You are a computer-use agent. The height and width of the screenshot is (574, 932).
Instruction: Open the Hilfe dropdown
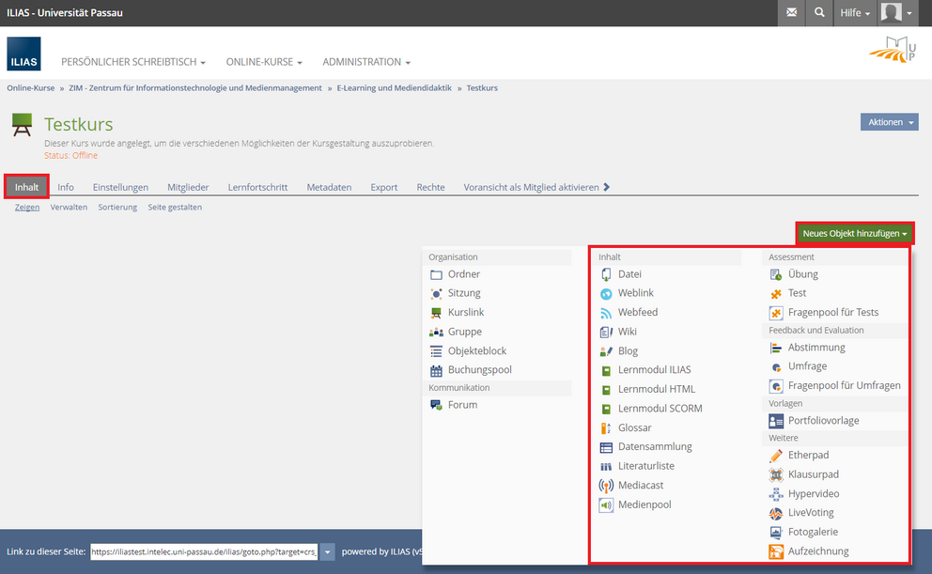[855, 12]
